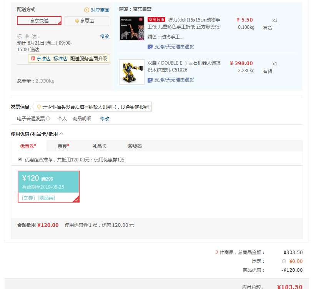
Task: Select 京尊达 delivery option
Action: point(87,21)
